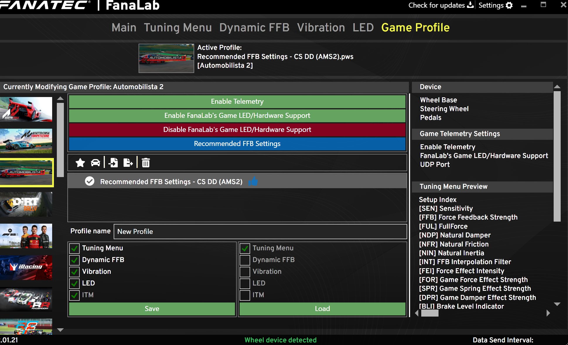Viewport: 568px width, 345px height.
Task: Open the Vibration tab
Action: coord(321,28)
